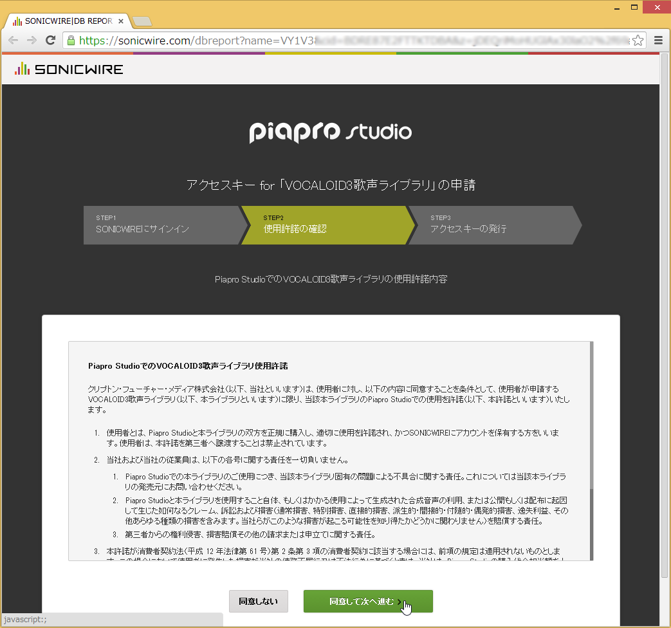Click the browser forward arrow
The image size is (671, 628).
(x=32, y=40)
